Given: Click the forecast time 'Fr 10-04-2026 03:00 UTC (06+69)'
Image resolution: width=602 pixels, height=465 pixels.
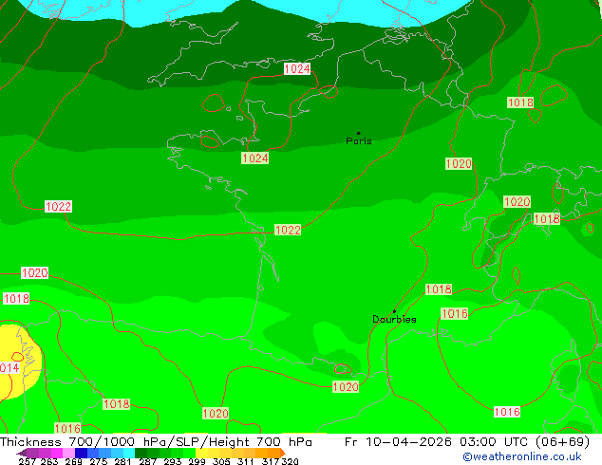Looking at the screenshot, I should click(x=467, y=442).
